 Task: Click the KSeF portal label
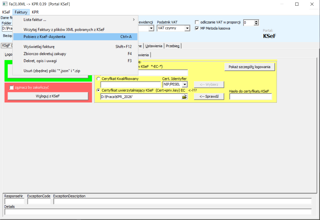click(x=269, y=36)
